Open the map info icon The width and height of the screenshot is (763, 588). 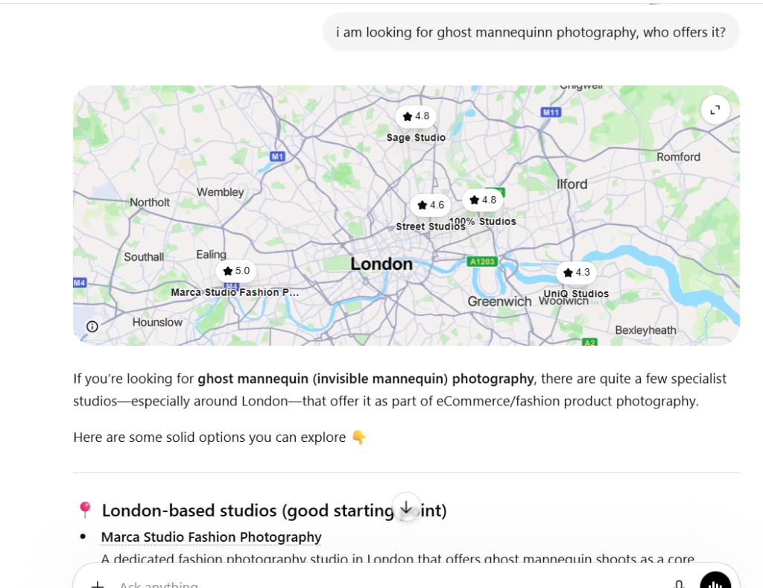point(92,326)
